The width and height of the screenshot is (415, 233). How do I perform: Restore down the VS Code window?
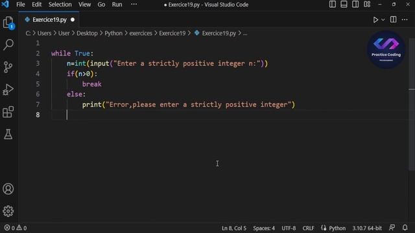(x=394, y=5)
